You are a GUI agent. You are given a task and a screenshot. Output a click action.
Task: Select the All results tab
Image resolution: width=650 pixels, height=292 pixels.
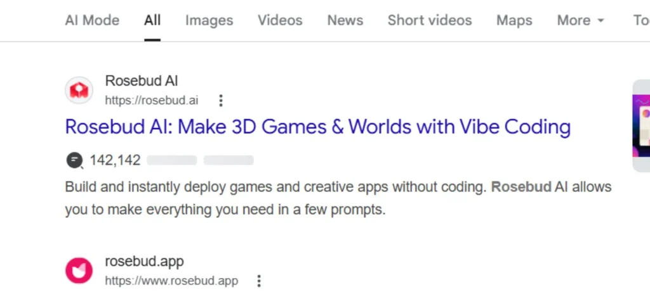(152, 20)
